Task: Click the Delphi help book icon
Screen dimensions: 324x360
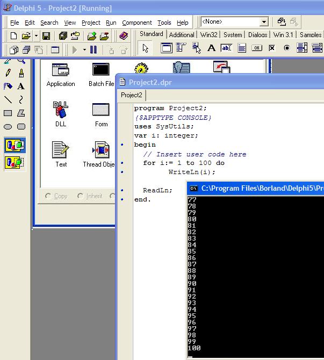Action: tap(124, 36)
